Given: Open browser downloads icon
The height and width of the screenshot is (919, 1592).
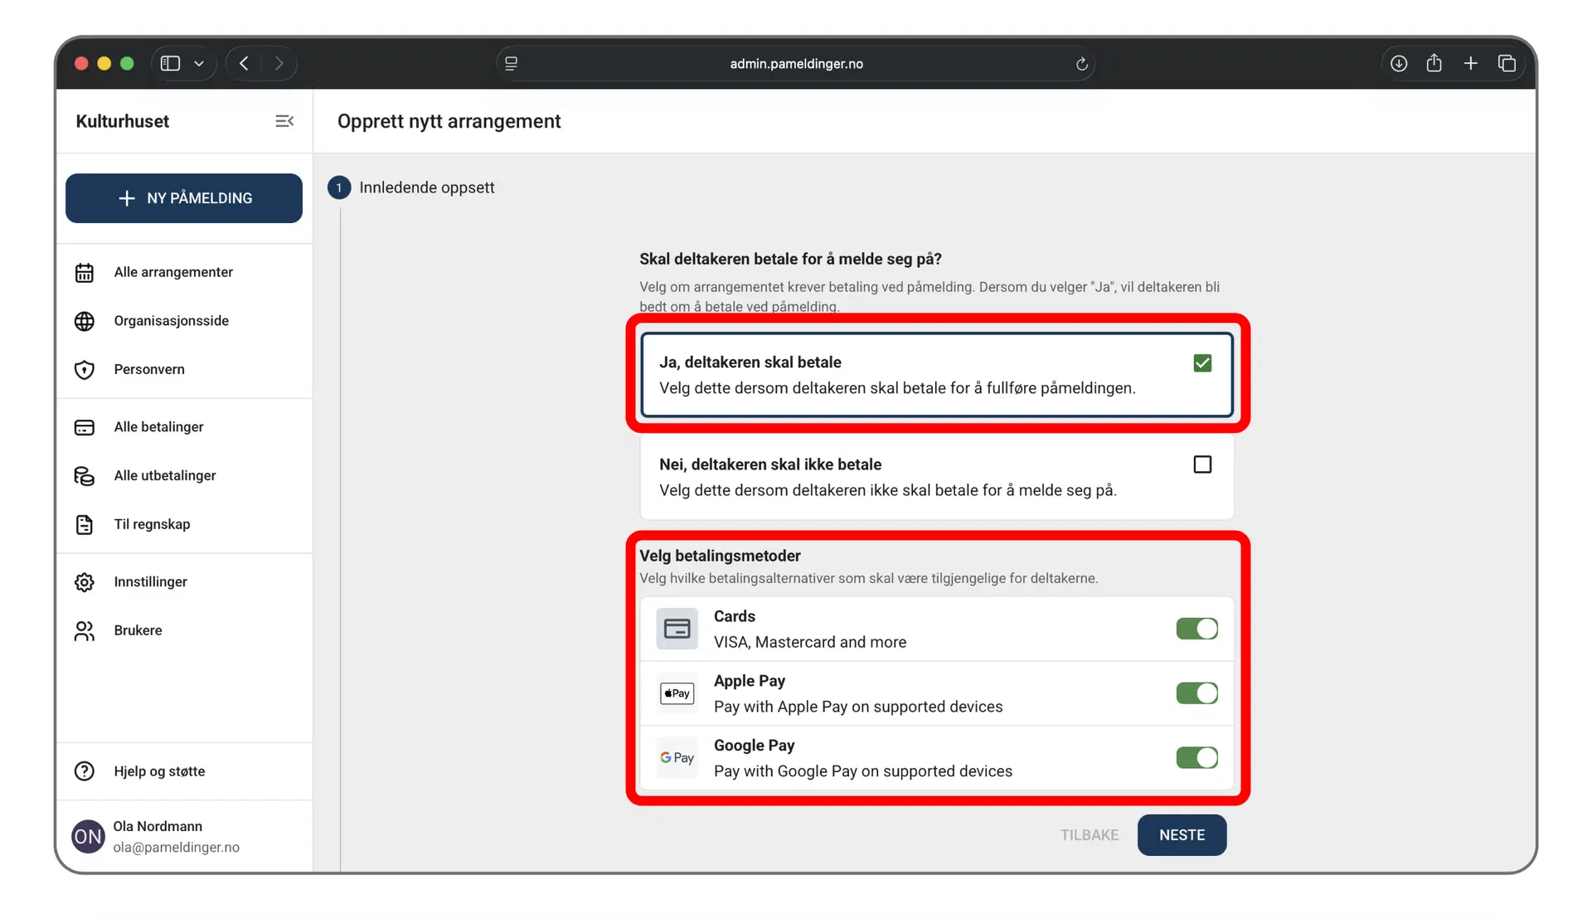Looking at the screenshot, I should [x=1398, y=64].
